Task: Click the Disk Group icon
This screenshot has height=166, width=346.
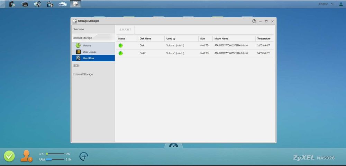Action: (78, 52)
